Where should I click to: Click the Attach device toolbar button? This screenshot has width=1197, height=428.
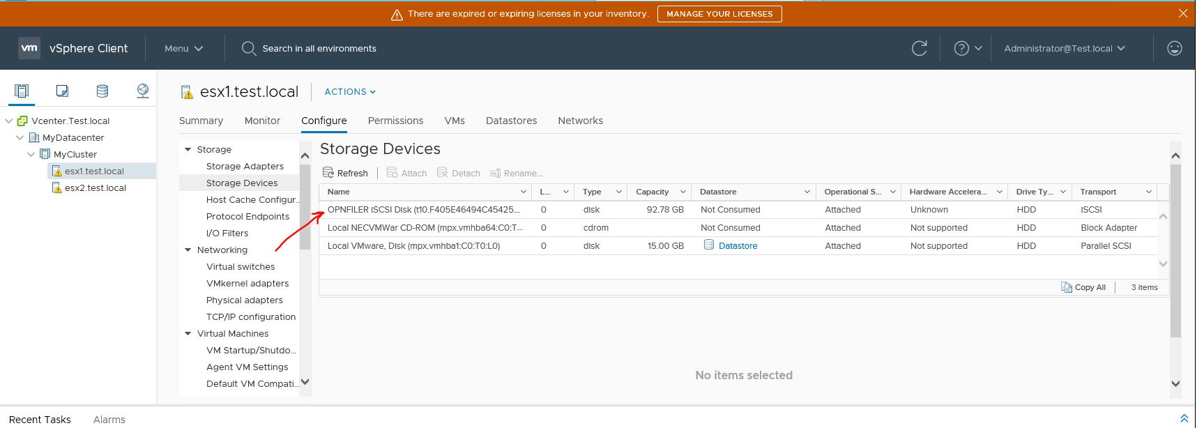point(406,173)
